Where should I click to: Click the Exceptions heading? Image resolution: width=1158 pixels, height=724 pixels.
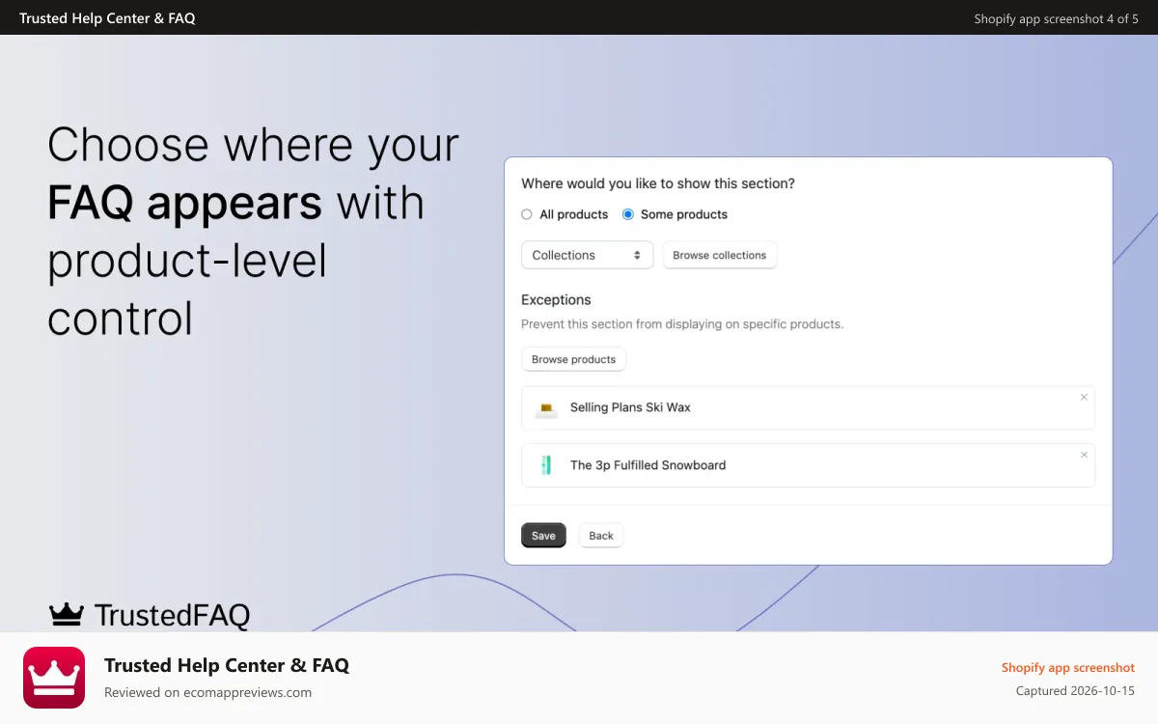tap(556, 300)
